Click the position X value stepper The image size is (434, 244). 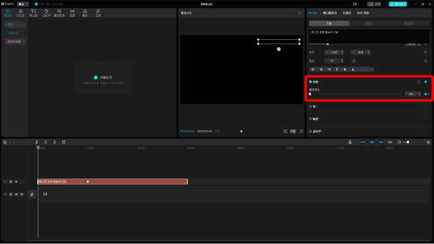pyautogui.click(x=342, y=52)
